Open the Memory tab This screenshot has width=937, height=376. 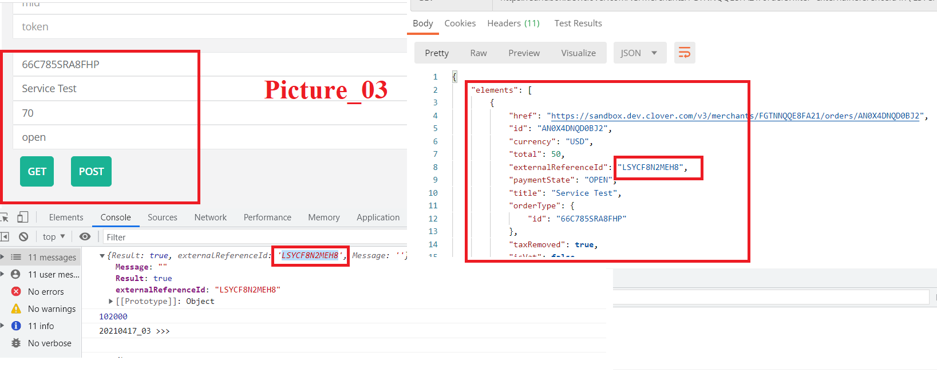(x=324, y=217)
